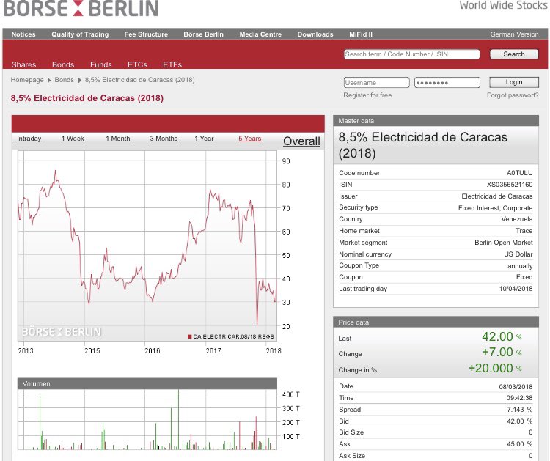Viewport: 550px width, 461px height.
Task: Click code number A0TULU
Action: [519, 173]
